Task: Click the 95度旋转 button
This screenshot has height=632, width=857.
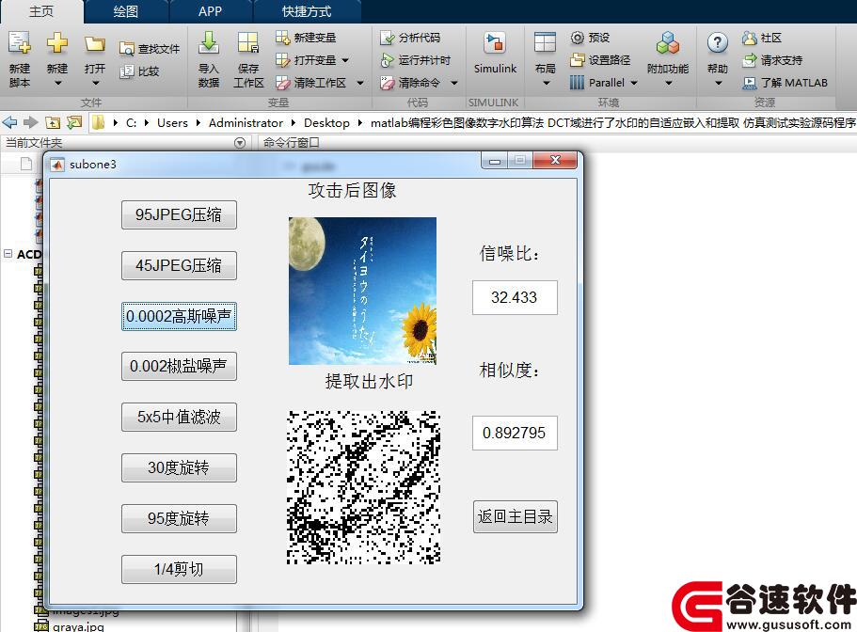Action: [x=179, y=518]
